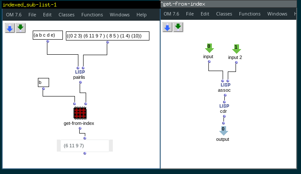This screenshot has height=174, width=301.
Task: Click outlet of the nested list box
Action: 108,42
